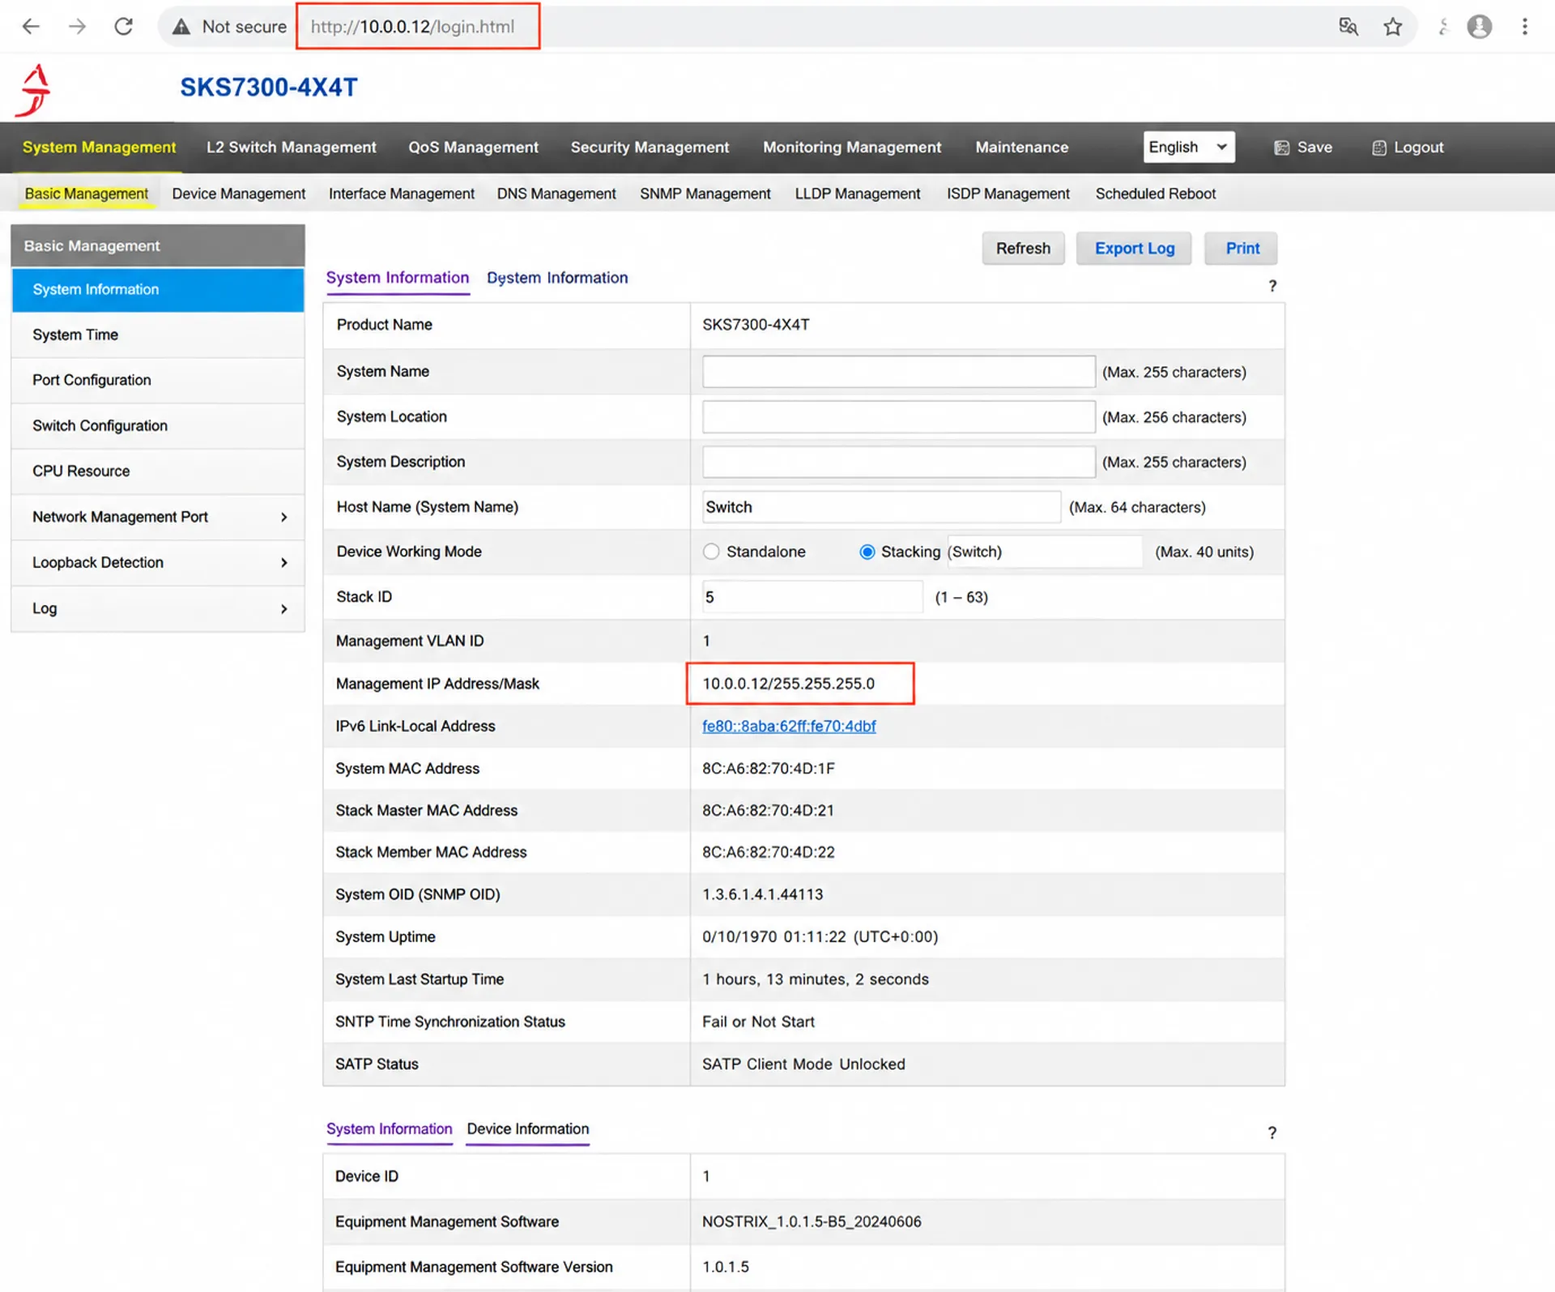Bookmark this page with the star icon
1555x1292 pixels.
pyautogui.click(x=1392, y=27)
